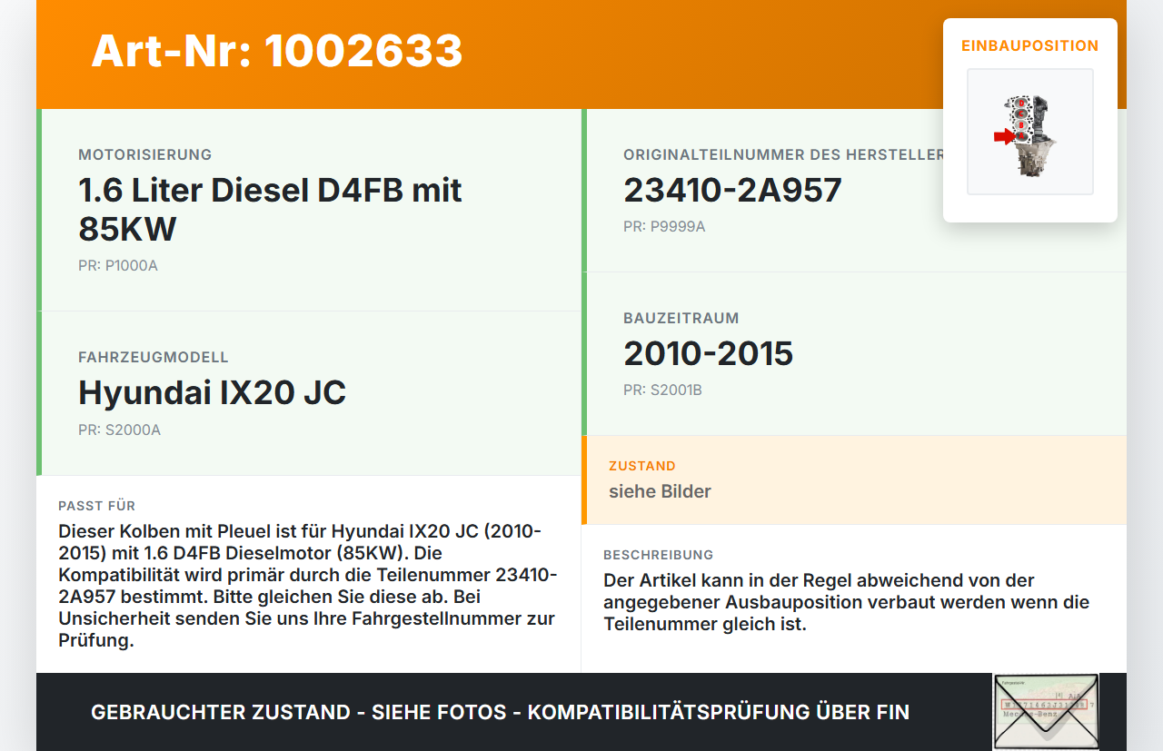Click the red arrow on engine diagram

coord(1003,136)
